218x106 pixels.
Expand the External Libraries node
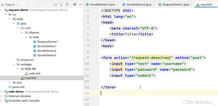point(1,96)
